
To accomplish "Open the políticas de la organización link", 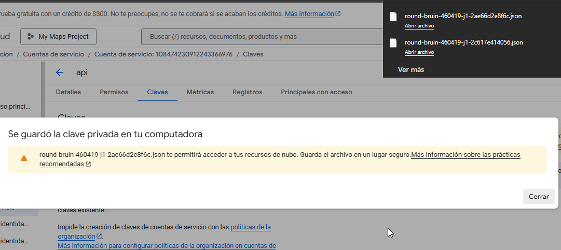I will pos(251,227).
